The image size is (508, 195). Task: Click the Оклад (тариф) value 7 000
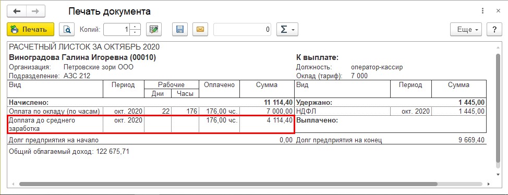(x=359, y=76)
